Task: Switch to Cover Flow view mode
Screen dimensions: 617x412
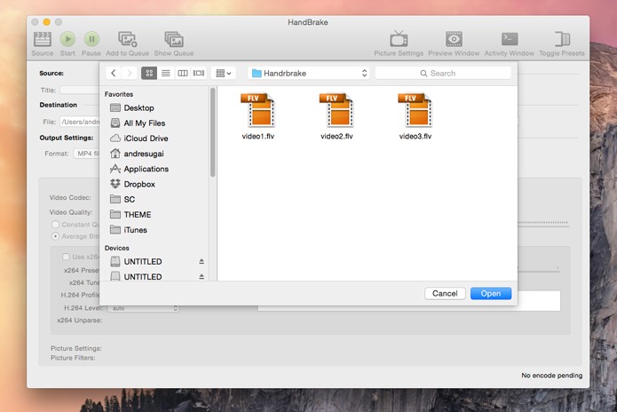Action: (x=199, y=73)
